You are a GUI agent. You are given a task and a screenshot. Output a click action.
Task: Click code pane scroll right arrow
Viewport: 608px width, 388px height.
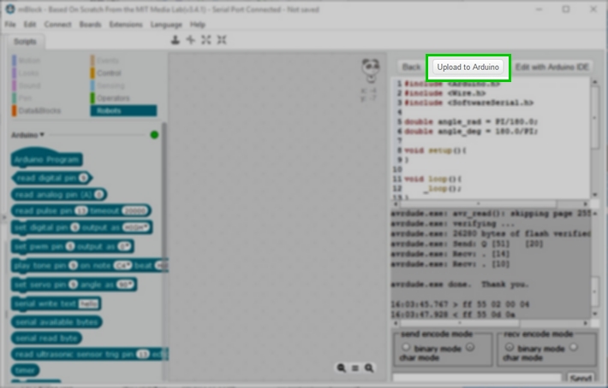[x=586, y=203]
